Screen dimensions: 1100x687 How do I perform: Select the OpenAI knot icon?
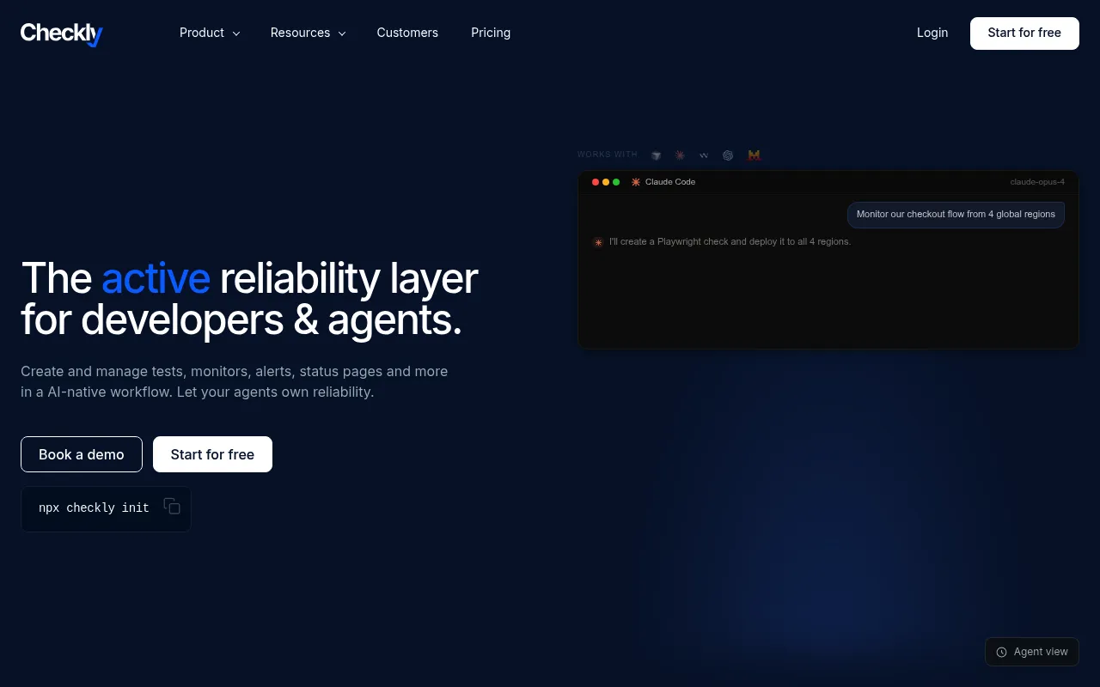(x=728, y=155)
